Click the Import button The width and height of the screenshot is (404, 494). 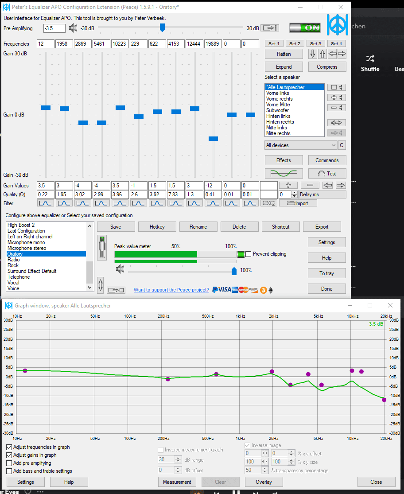[x=298, y=203]
